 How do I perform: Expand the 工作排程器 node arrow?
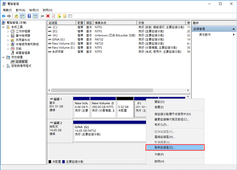8,31
